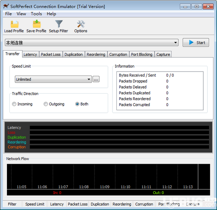The height and width of the screenshot is (210, 217).
Task: Click the Load Profile folder icon
Action: (x=14, y=24)
